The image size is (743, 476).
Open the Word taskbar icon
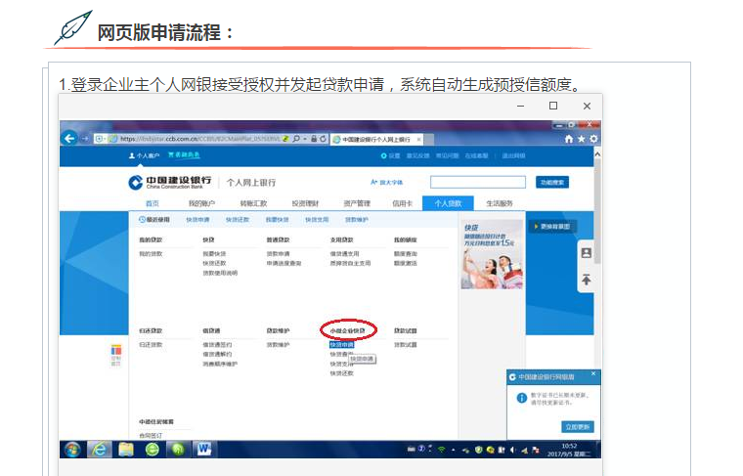203,450
